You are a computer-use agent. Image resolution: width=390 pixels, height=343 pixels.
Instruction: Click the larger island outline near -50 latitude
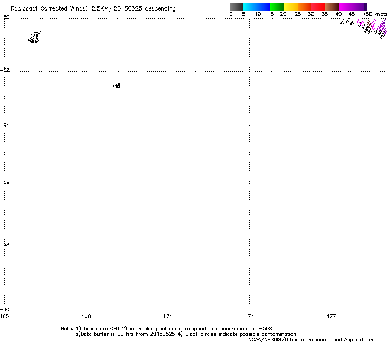tap(35, 37)
